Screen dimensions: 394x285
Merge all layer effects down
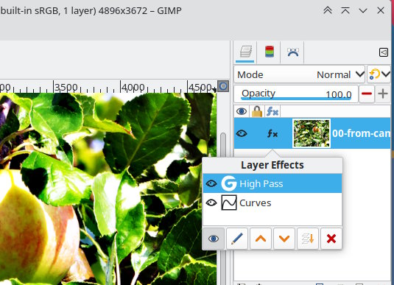tap(308, 239)
